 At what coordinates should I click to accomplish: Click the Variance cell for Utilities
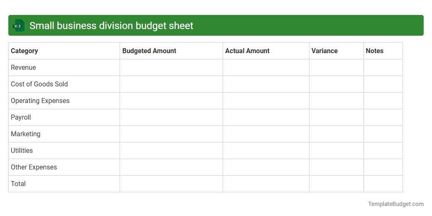pyautogui.click(x=336, y=150)
